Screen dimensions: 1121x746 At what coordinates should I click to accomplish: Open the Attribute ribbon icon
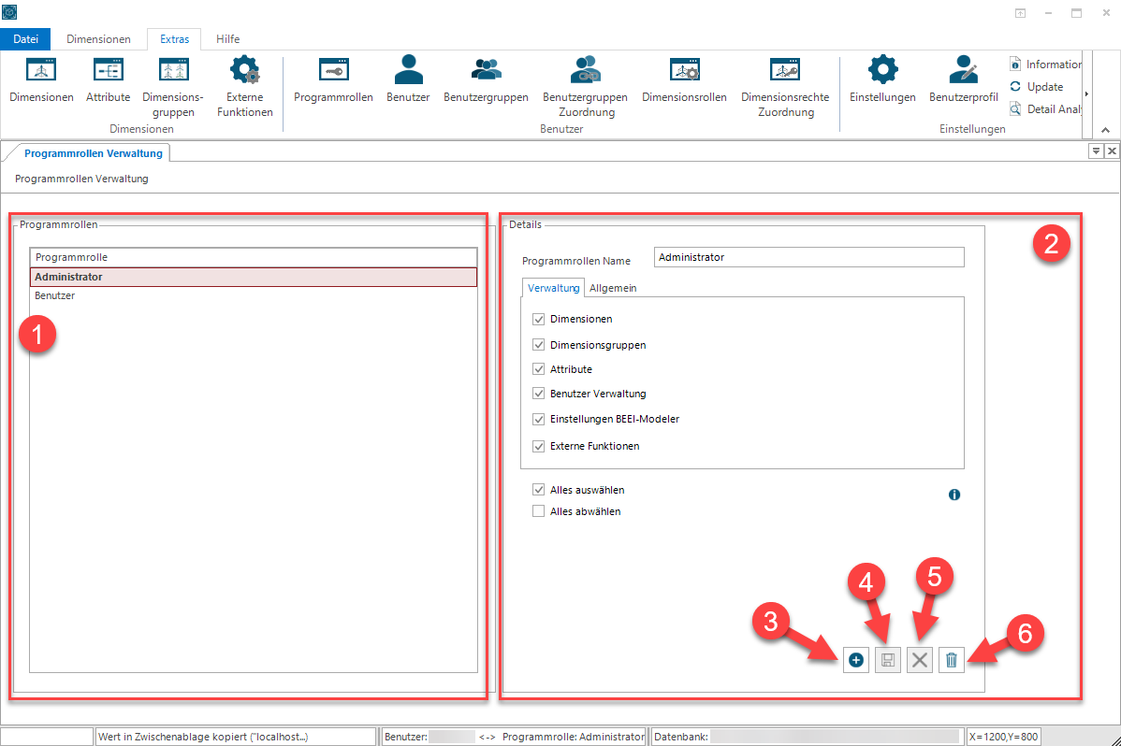point(108,79)
